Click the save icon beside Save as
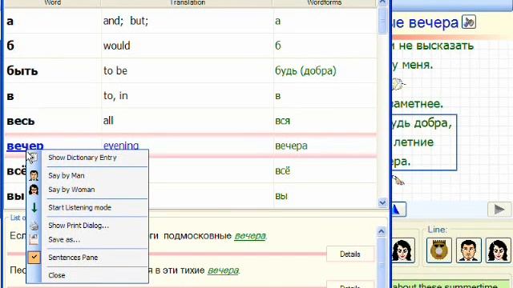The image size is (513, 288). pos(34,240)
